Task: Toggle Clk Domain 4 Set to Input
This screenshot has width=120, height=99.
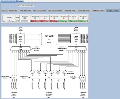Action: click(x=73, y=21)
